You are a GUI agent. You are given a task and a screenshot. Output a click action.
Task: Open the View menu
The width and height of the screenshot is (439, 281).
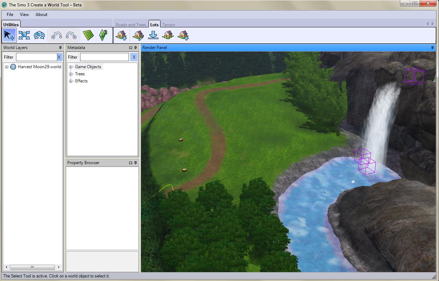(24, 15)
